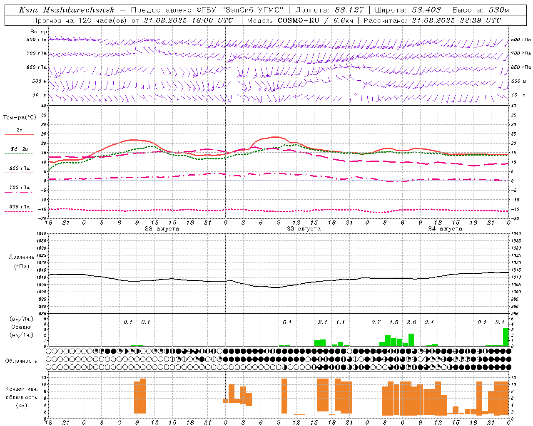Select the "23 августа" date label
Viewport: 533px width, 426px height.
pyautogui.click(x=303, y=228)
